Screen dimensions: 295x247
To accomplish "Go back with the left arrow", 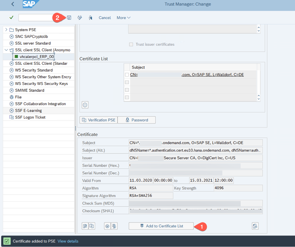I will (x=13, y=4).
